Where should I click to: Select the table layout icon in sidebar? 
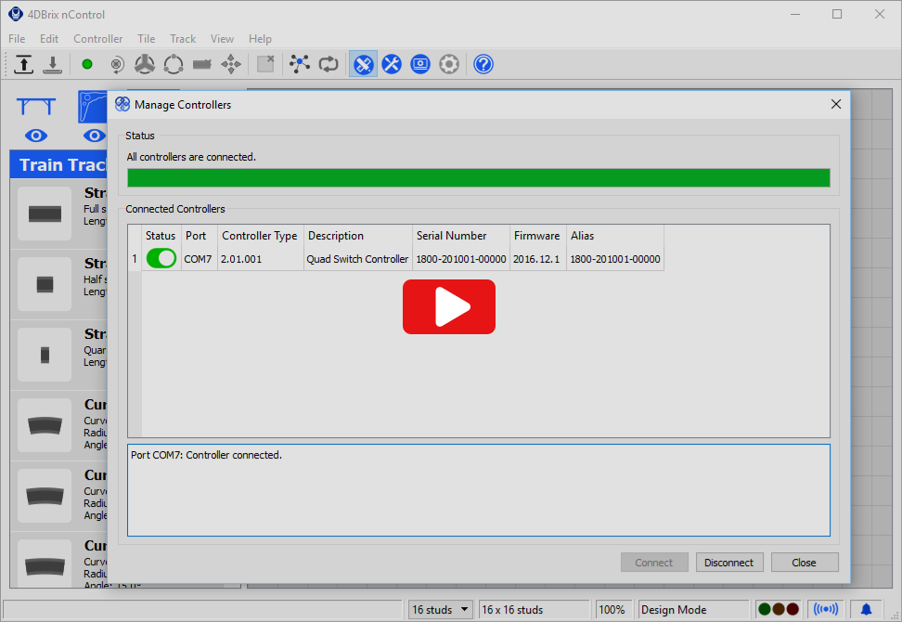point(36,107)
